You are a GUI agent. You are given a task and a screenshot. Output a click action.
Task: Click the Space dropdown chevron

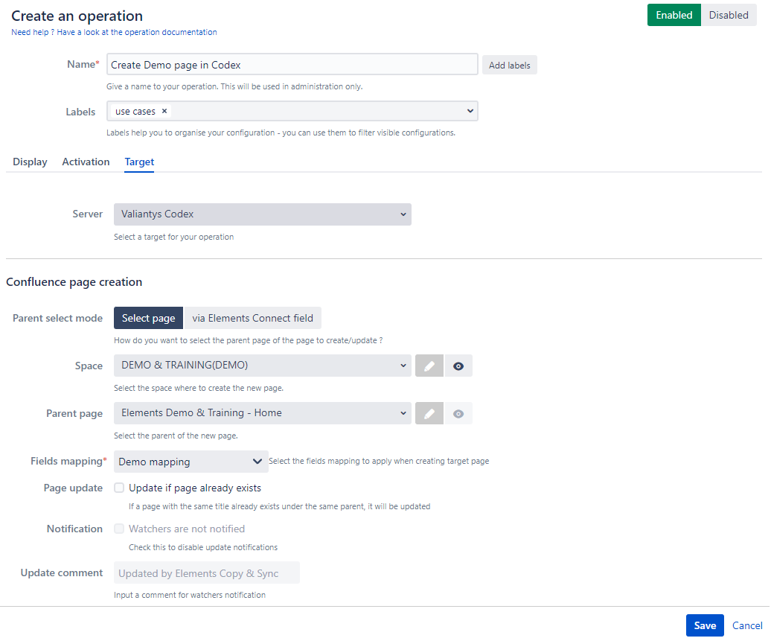pos(403,366)
